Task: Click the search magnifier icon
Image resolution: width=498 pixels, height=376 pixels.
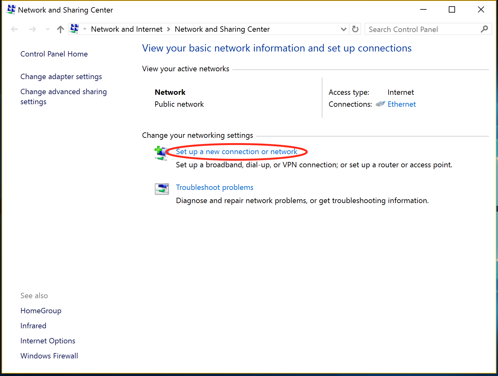Action: click(484, 29)
